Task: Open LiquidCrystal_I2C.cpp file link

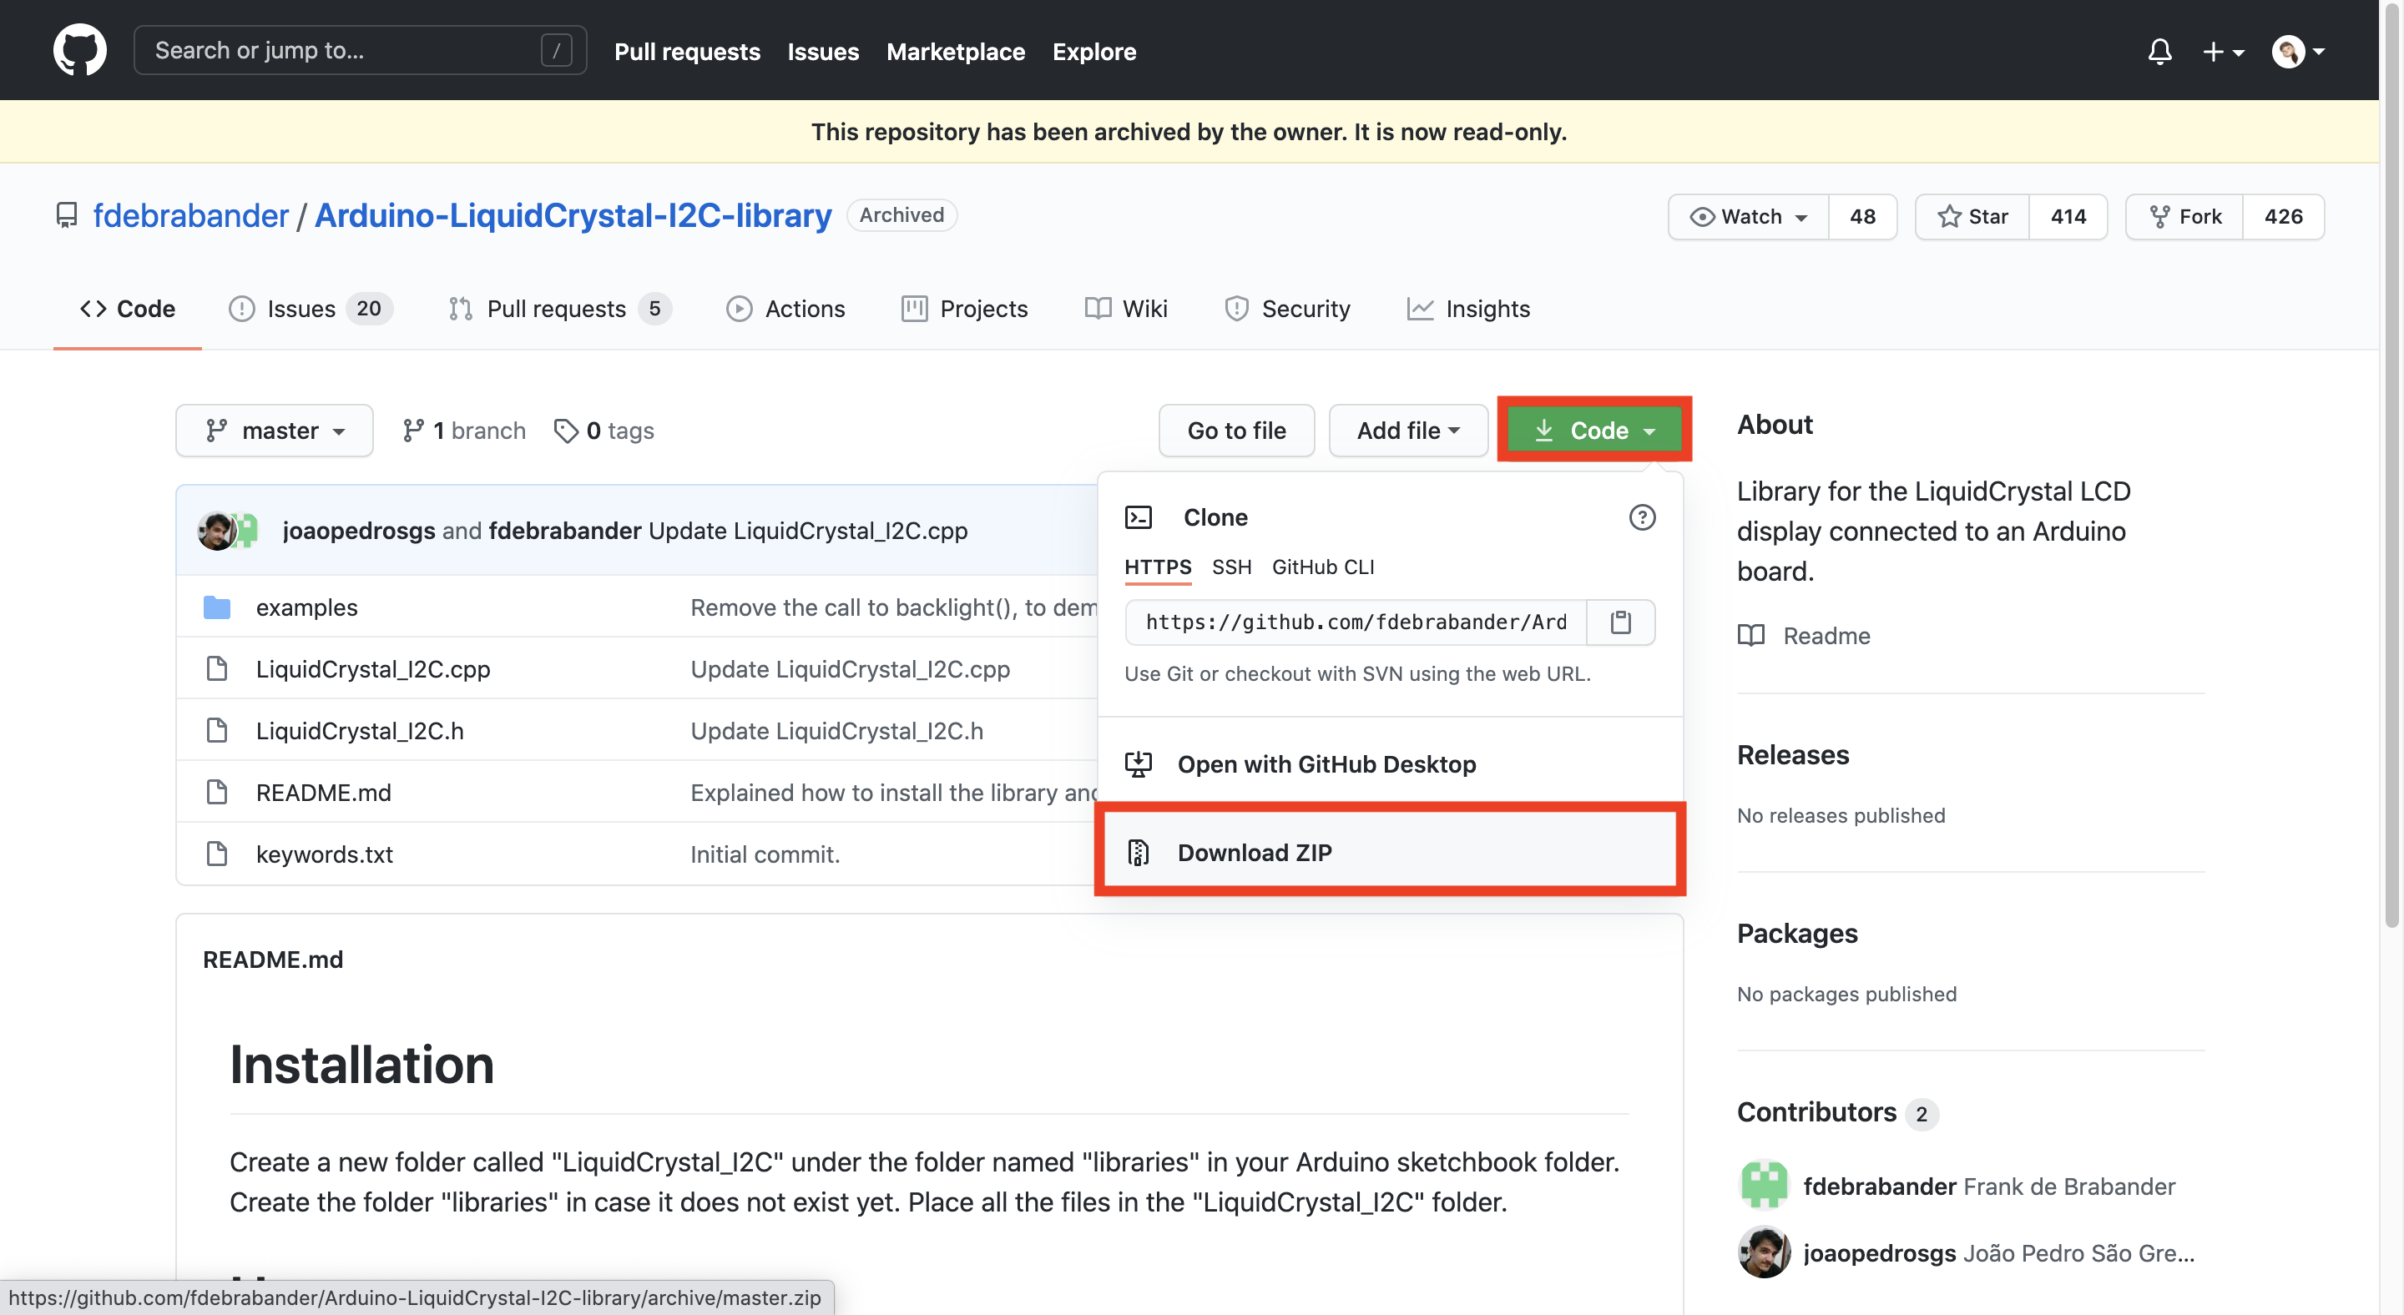Action: 372,668
